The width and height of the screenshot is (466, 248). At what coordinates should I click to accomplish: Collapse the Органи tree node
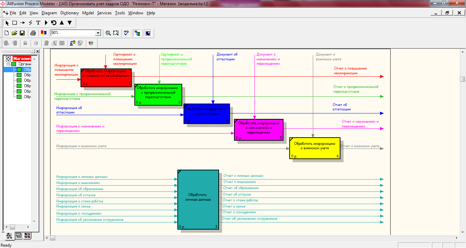coord(9,64)
